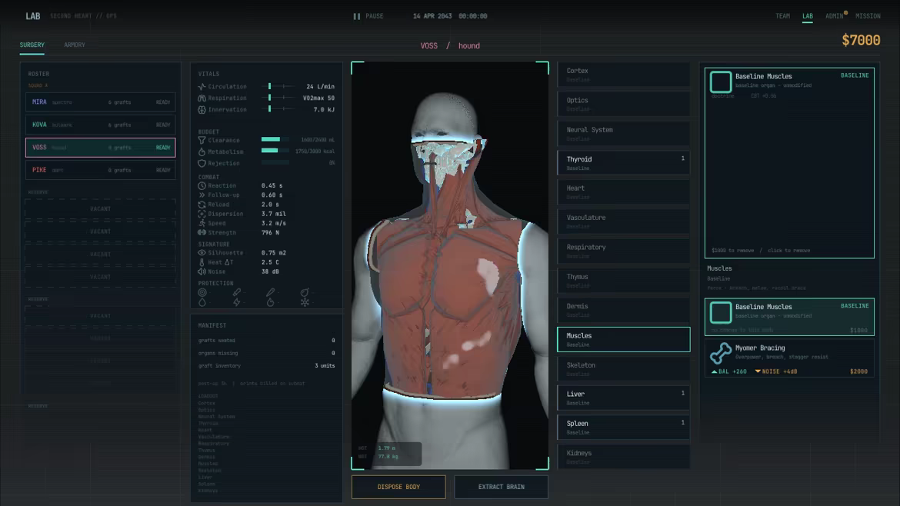900x506 pixels.
Task: Open the Heart organ slot
Action: 623,192
